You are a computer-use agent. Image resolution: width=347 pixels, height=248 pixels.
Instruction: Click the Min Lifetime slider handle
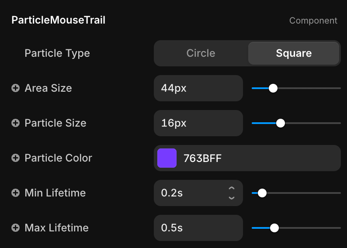pos(262,193)
